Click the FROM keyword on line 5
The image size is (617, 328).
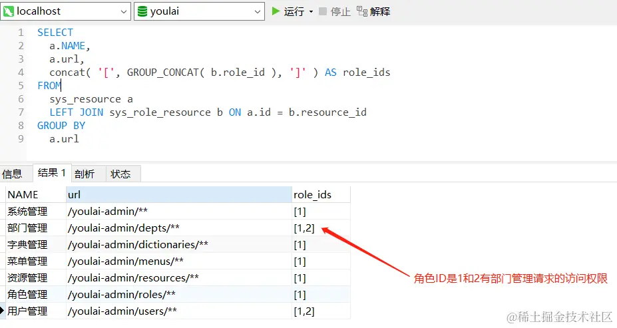[x=49, y=86]
